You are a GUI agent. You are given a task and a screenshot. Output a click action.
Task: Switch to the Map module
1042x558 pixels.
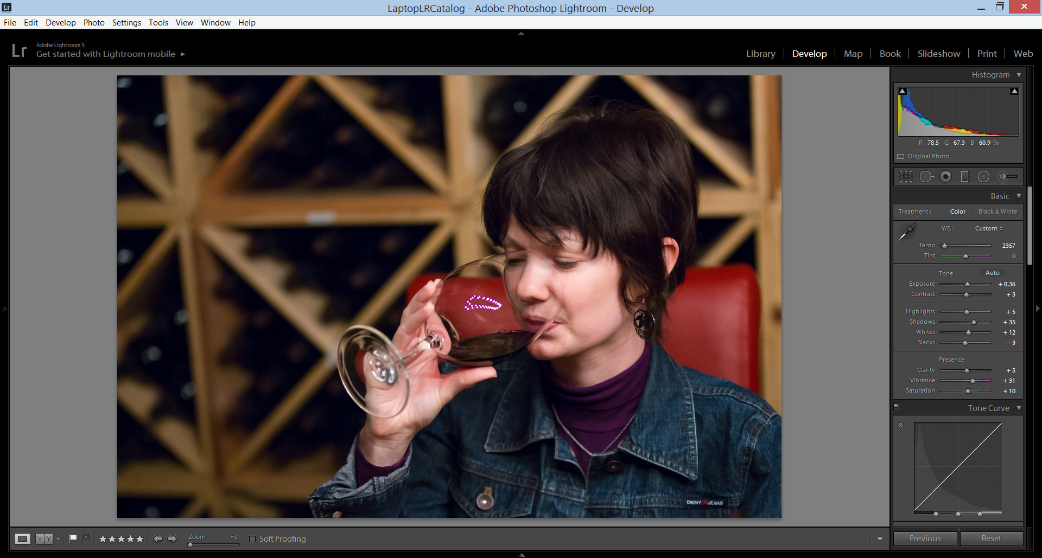pos(853,54)
